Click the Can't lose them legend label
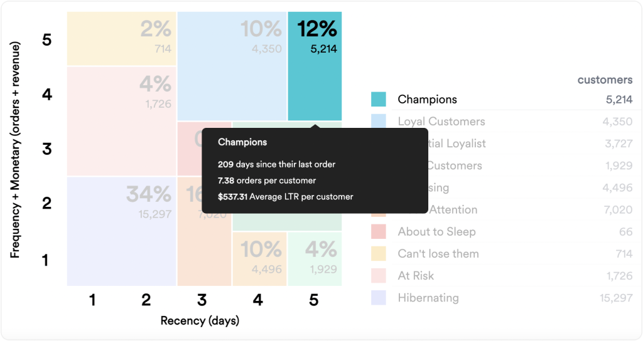Screen dimensions: 643x341 tap(438, 254)
